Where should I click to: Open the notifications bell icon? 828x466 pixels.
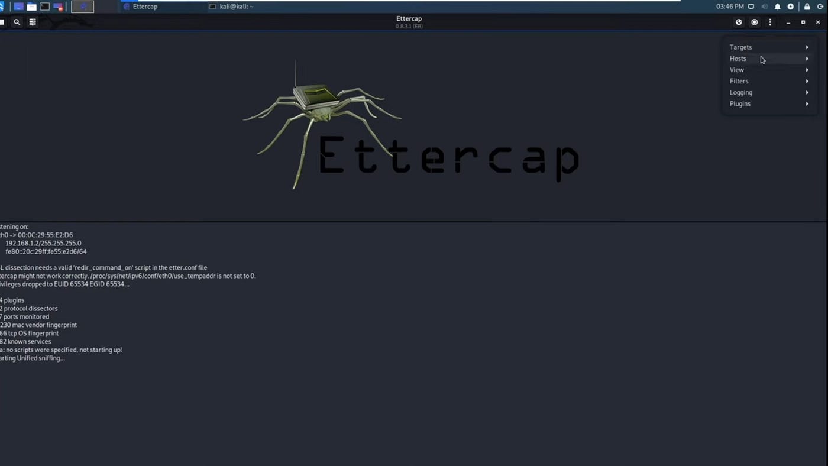[778, 7]
